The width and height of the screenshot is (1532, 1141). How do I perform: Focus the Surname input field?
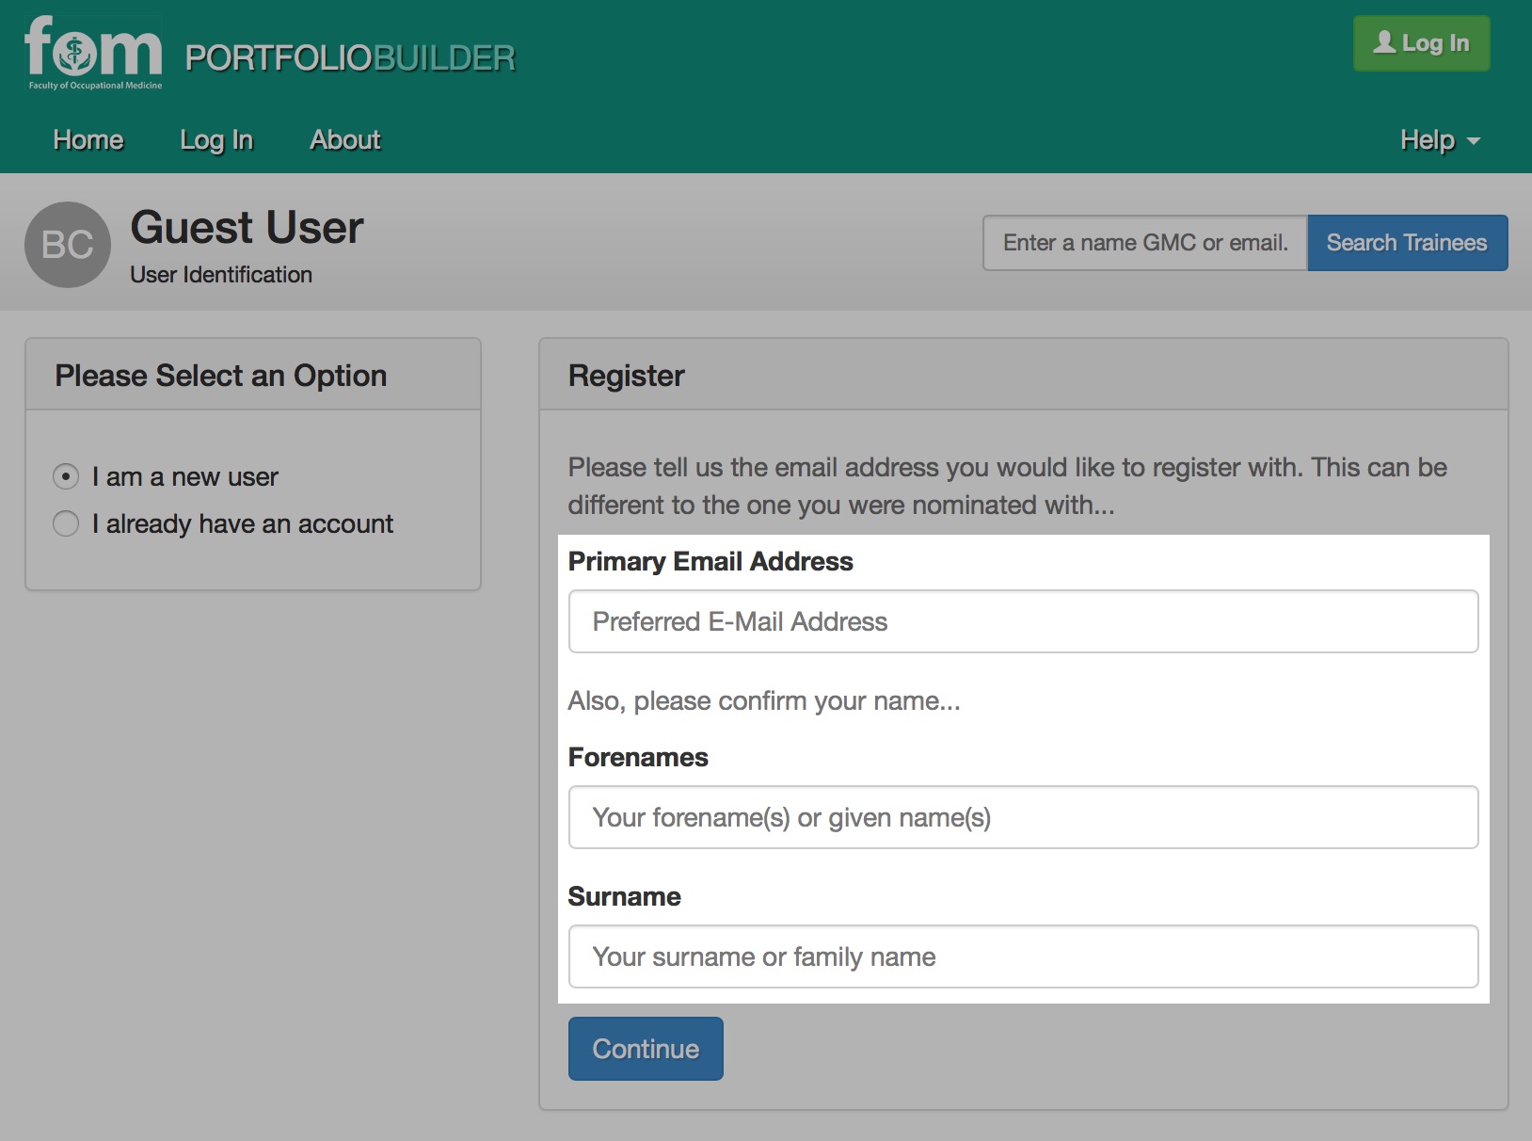pyautogui.click(x=1023, y=956)
